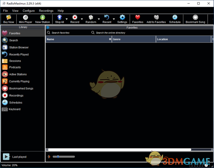Select Favorites in the Library sidebar
214x168 pixels.
click(x=23, y=33)
